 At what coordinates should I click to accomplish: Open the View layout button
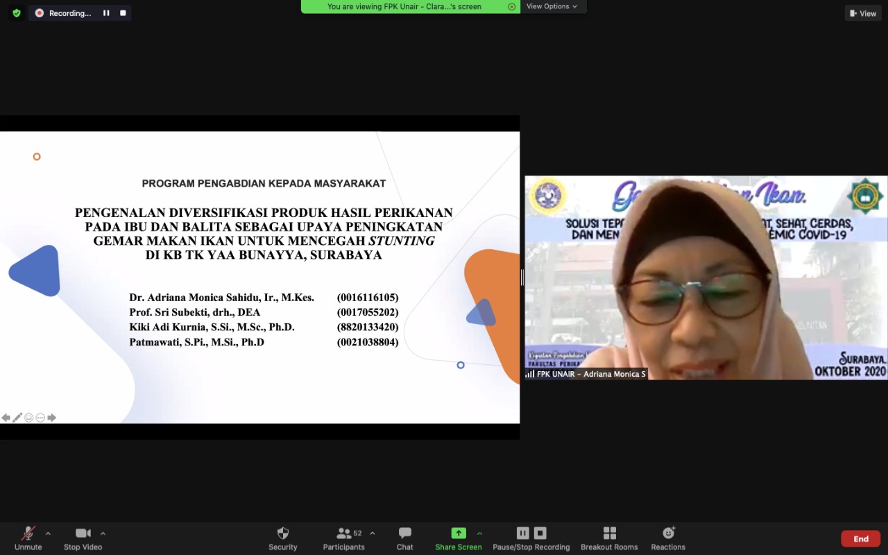click(863, 13)
